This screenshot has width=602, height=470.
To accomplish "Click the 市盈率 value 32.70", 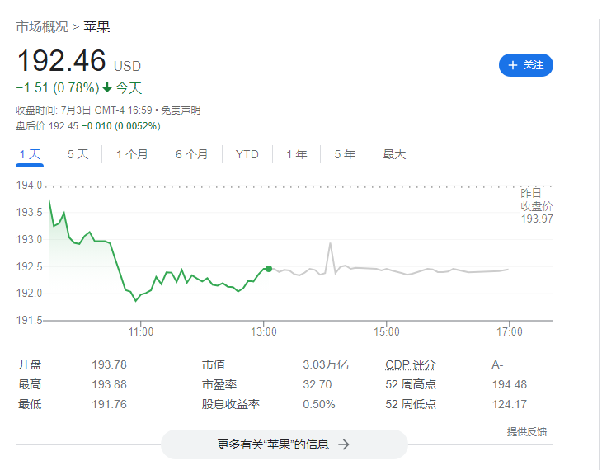I will coord(317,384).
